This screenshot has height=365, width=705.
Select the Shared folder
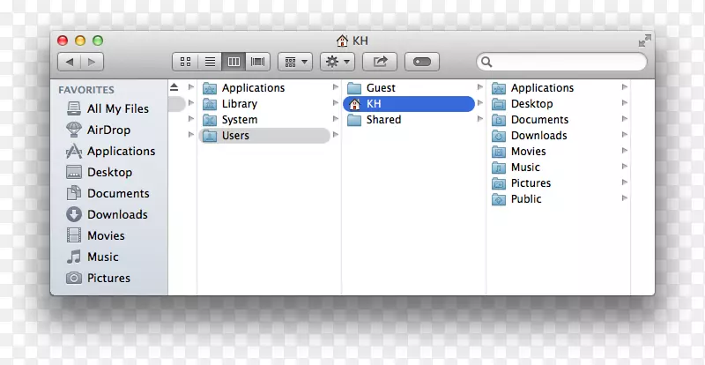pos(409,120)
